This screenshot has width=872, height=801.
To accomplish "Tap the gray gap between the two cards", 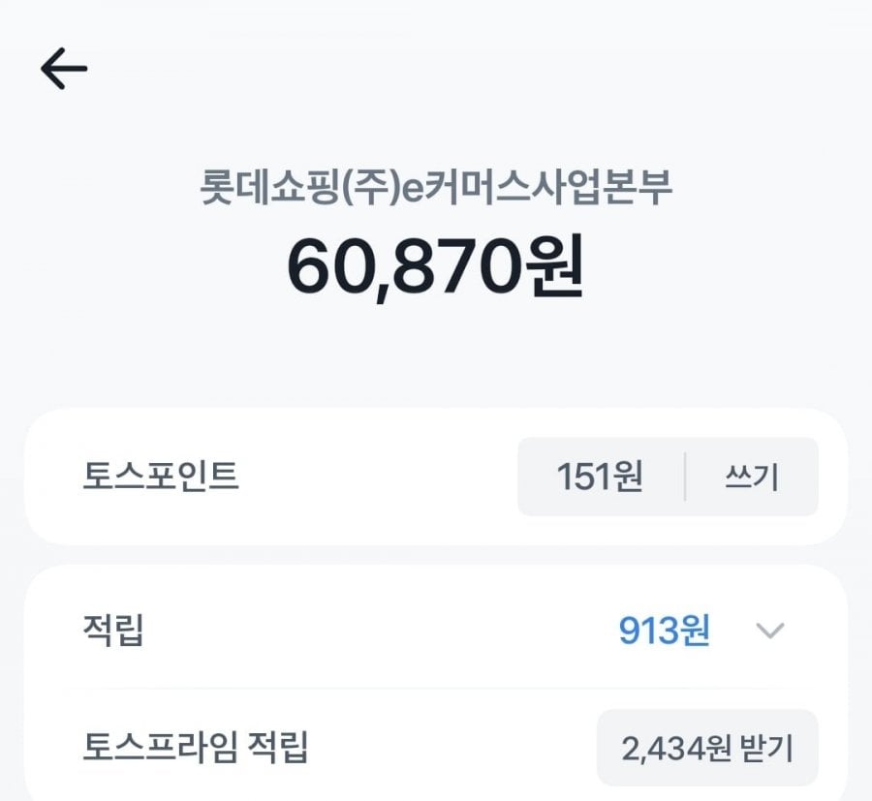I will (x=436, y=555).
